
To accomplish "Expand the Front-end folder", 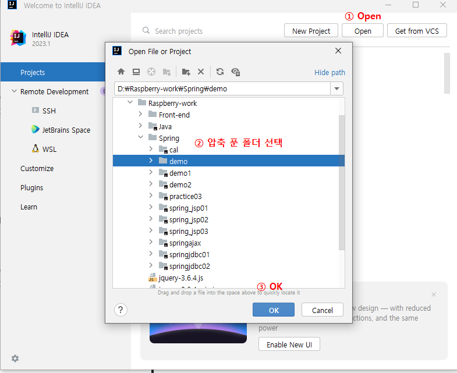I will point(140,114).
